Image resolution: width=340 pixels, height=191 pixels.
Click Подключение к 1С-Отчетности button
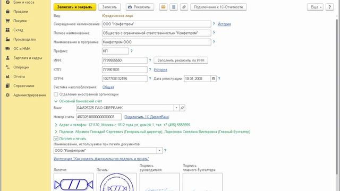pyautogui.click(x=218, y=7)
